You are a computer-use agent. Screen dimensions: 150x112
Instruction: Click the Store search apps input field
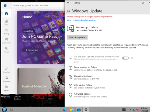coord(38,5)
